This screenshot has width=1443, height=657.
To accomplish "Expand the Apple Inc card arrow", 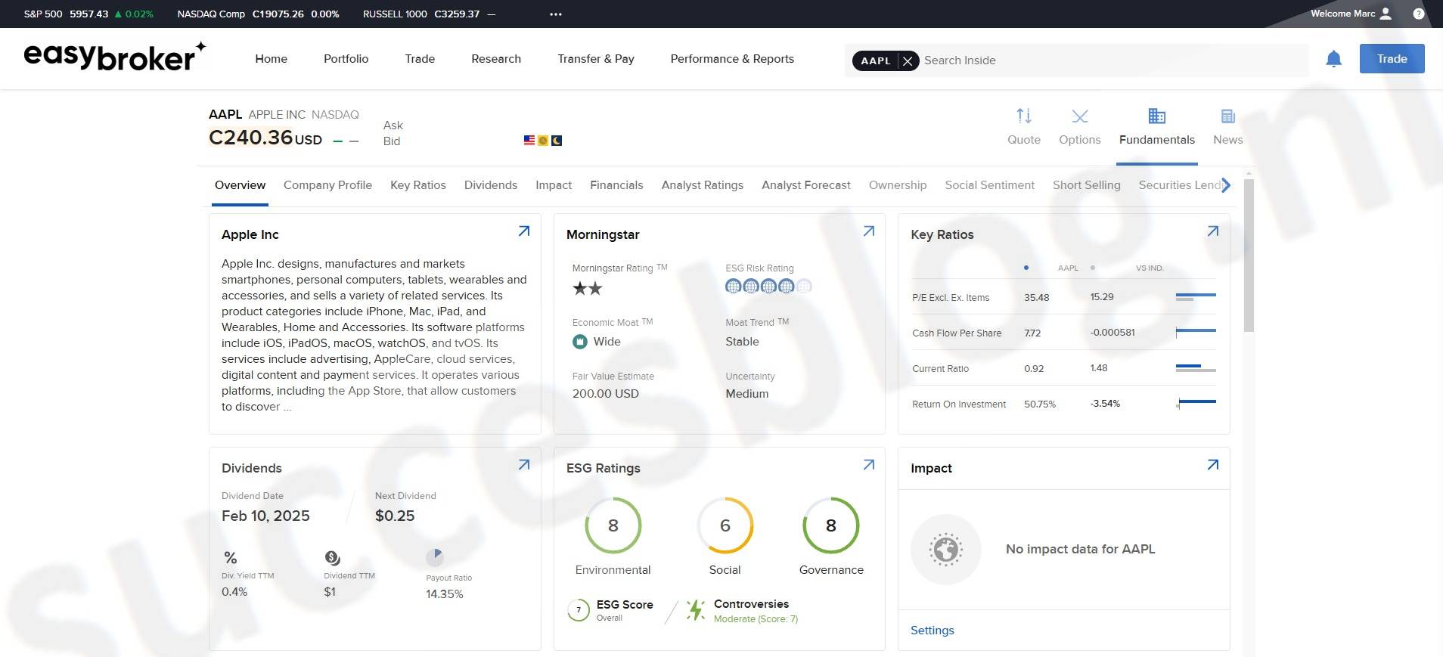I will click(x=523, y=231).
